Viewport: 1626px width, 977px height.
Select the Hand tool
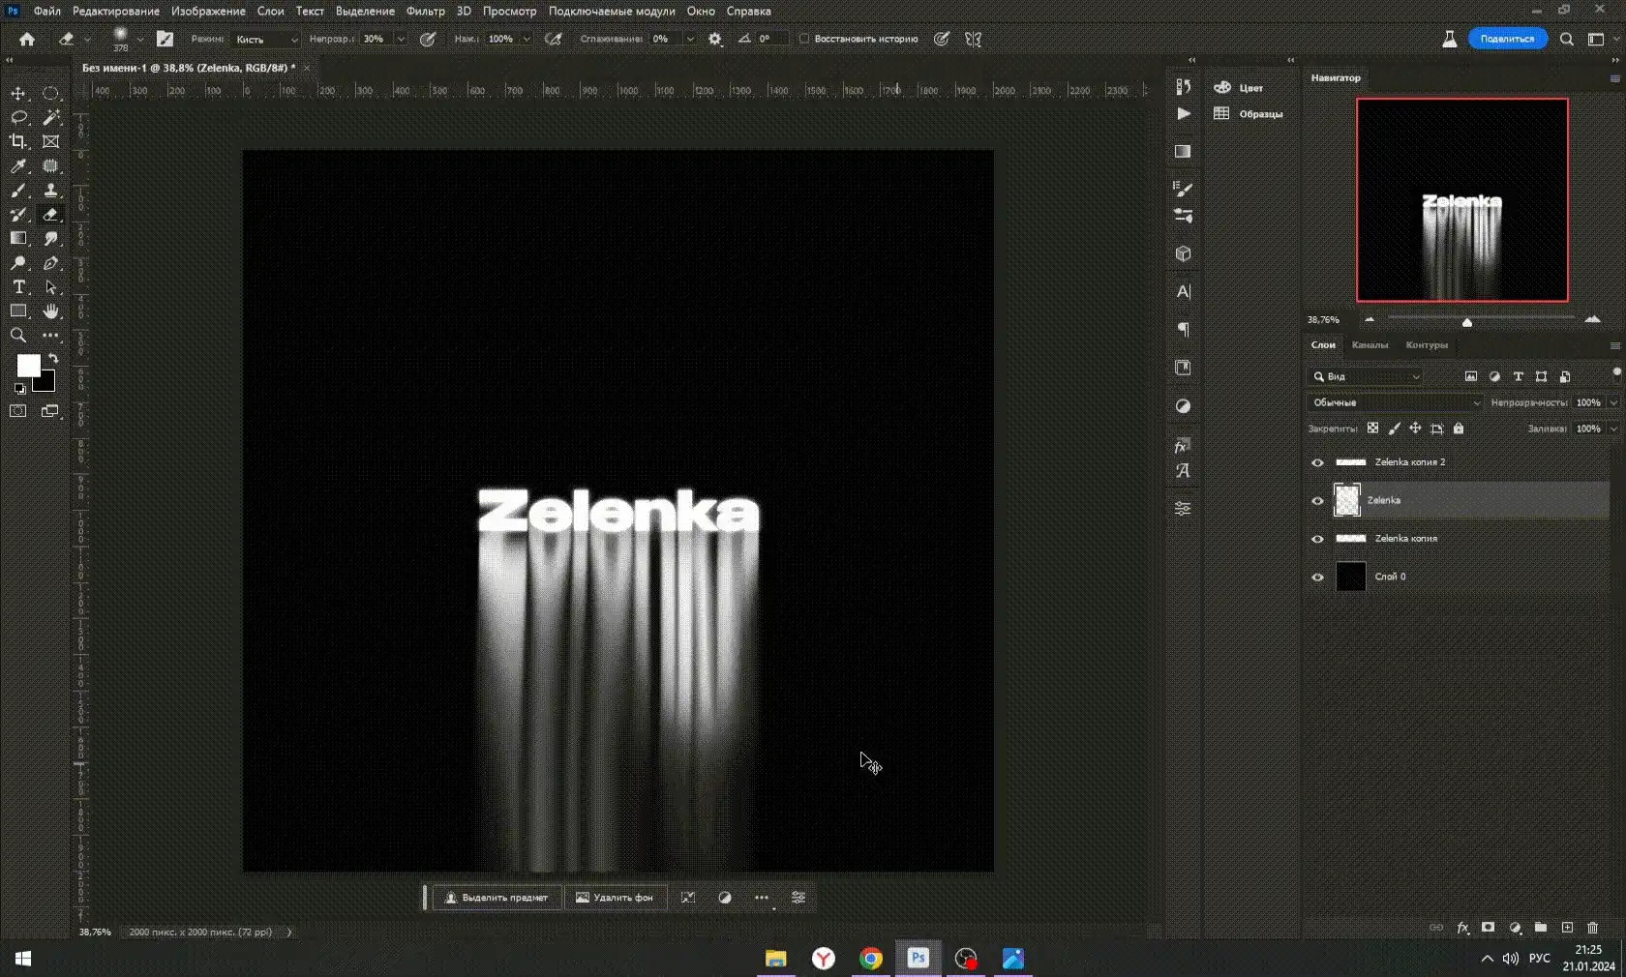tap(51, 311)
